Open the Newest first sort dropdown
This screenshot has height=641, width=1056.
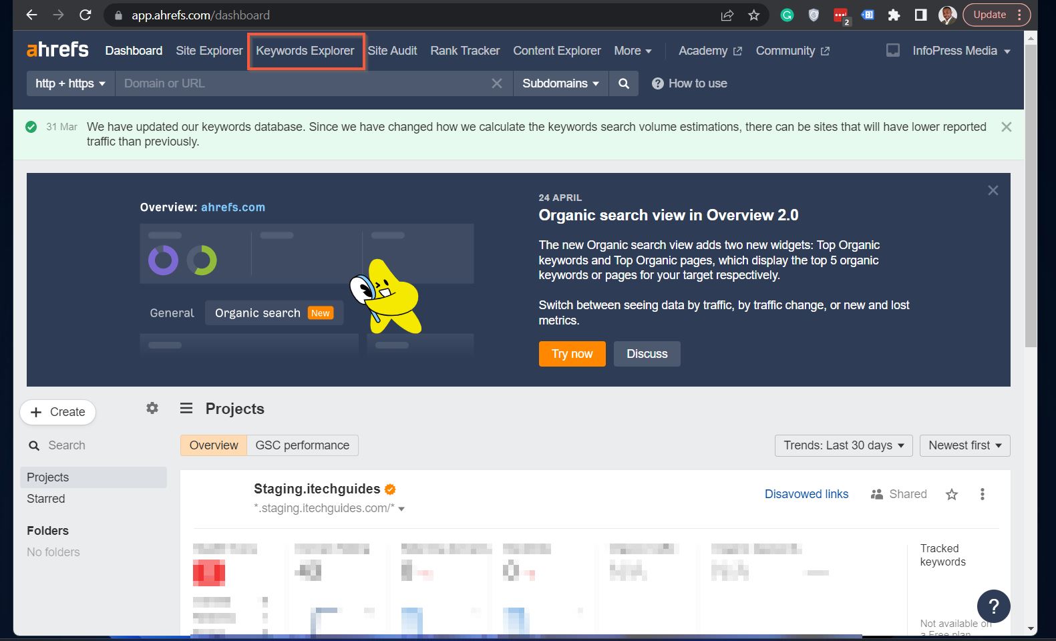(x=965, y=445)
